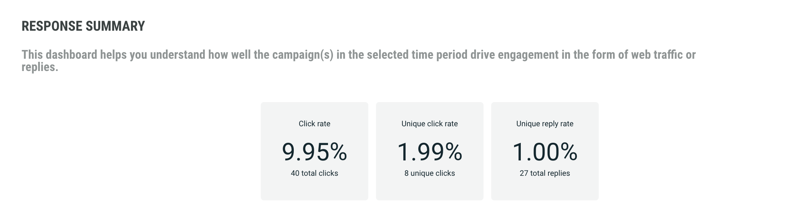Select the Unique click rate label
Image resolution: width=785 pixels, height=218 pixels.
click(429, 124)
